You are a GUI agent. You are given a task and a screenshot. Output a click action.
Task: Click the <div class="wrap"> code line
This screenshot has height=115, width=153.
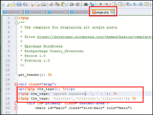(x=37, y=84)
